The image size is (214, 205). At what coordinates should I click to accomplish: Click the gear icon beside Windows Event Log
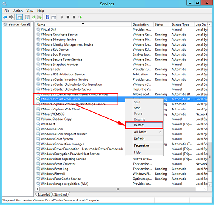coord(38,169)
